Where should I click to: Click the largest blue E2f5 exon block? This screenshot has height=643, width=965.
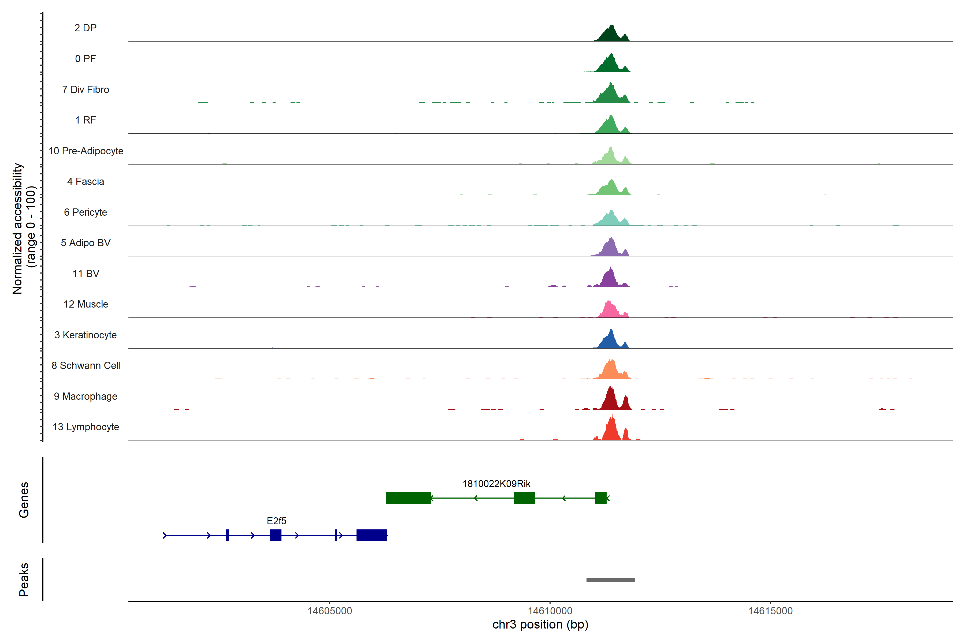(x=372, y=535)
